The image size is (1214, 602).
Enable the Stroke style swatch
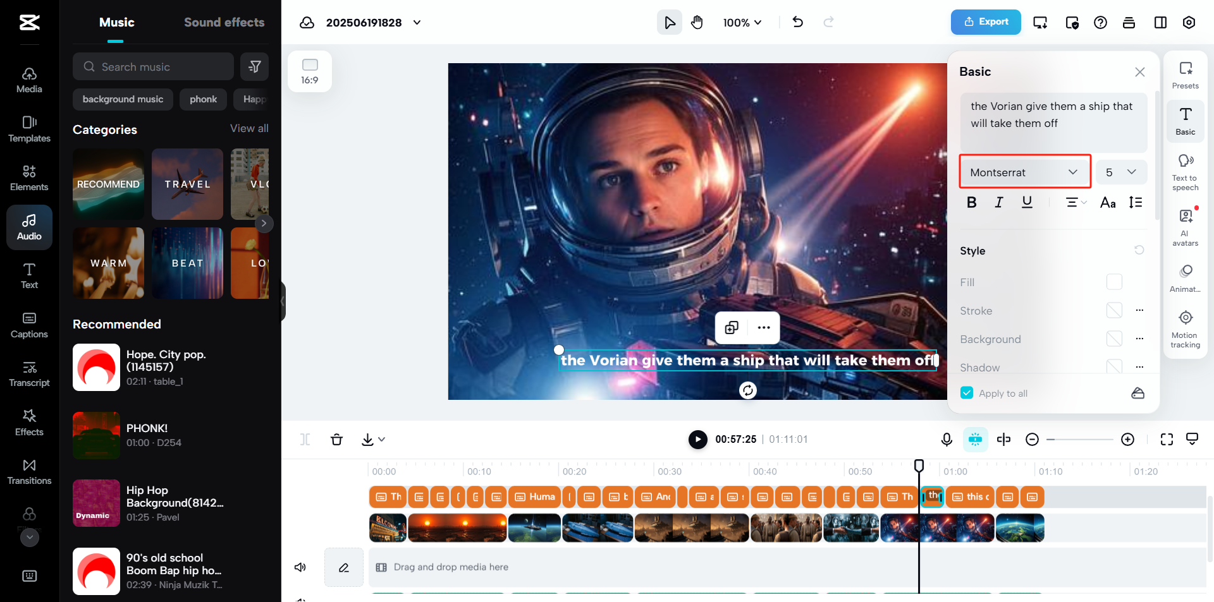pos(1114,310)
